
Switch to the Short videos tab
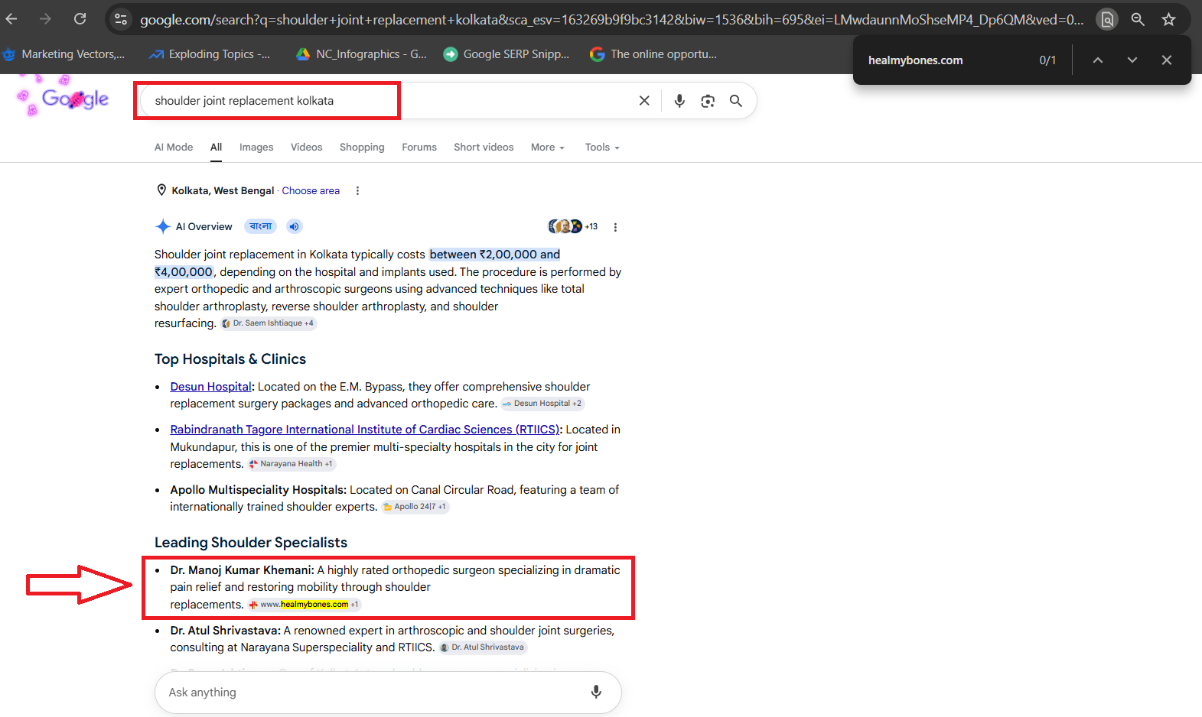pos(484,148)
